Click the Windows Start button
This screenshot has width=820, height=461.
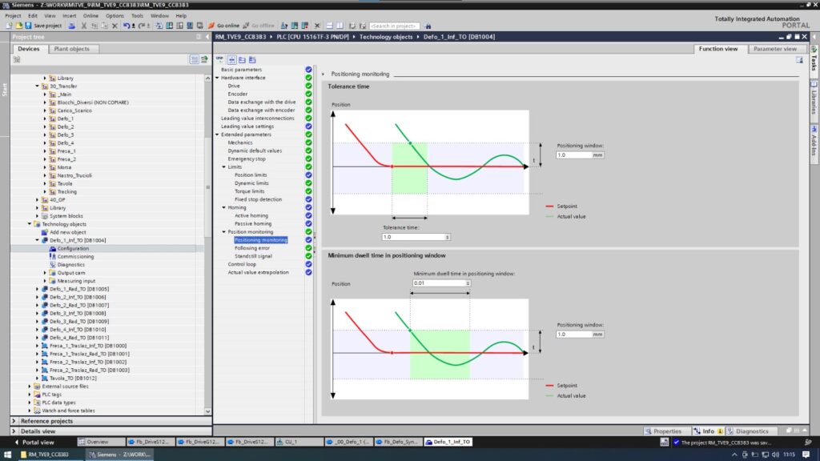click(8, 455)
